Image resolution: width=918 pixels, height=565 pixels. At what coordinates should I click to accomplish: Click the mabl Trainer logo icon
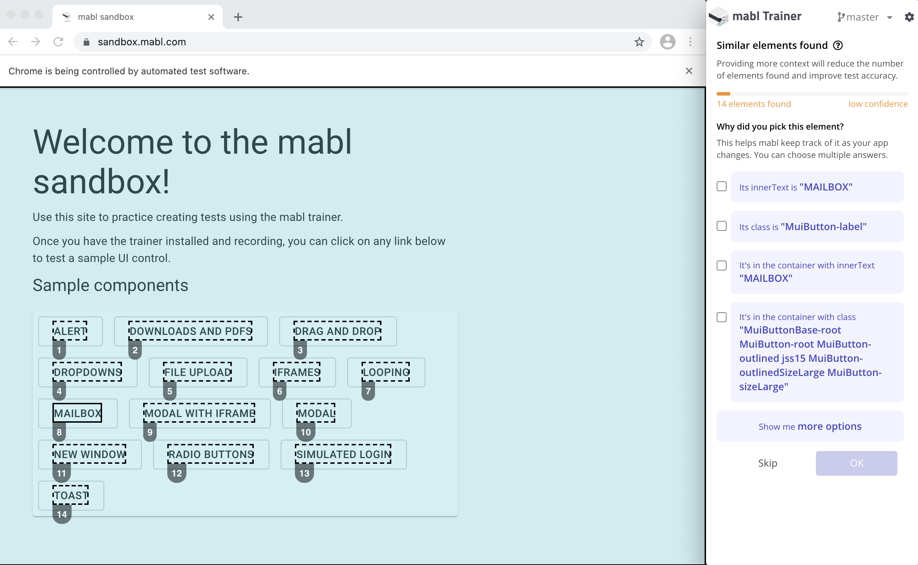pos(718,17)
